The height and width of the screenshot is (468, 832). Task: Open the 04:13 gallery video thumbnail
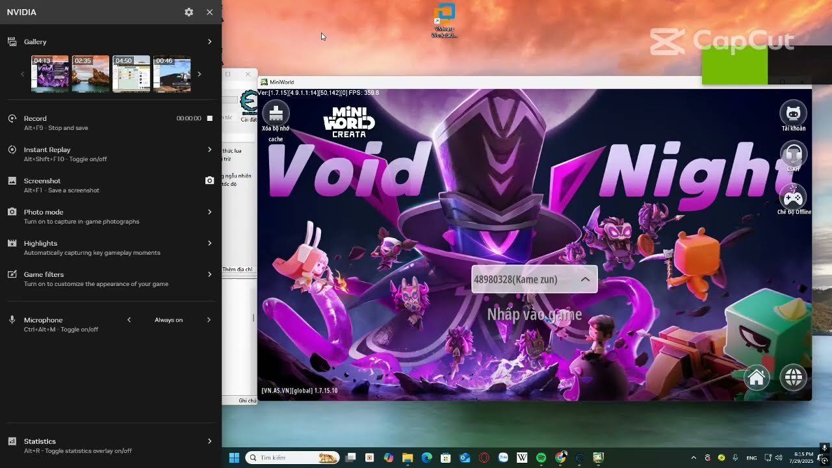click(x=50, y=73)
